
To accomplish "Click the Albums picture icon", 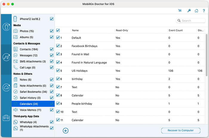I will pyautogui.click(x=16, y=37).
